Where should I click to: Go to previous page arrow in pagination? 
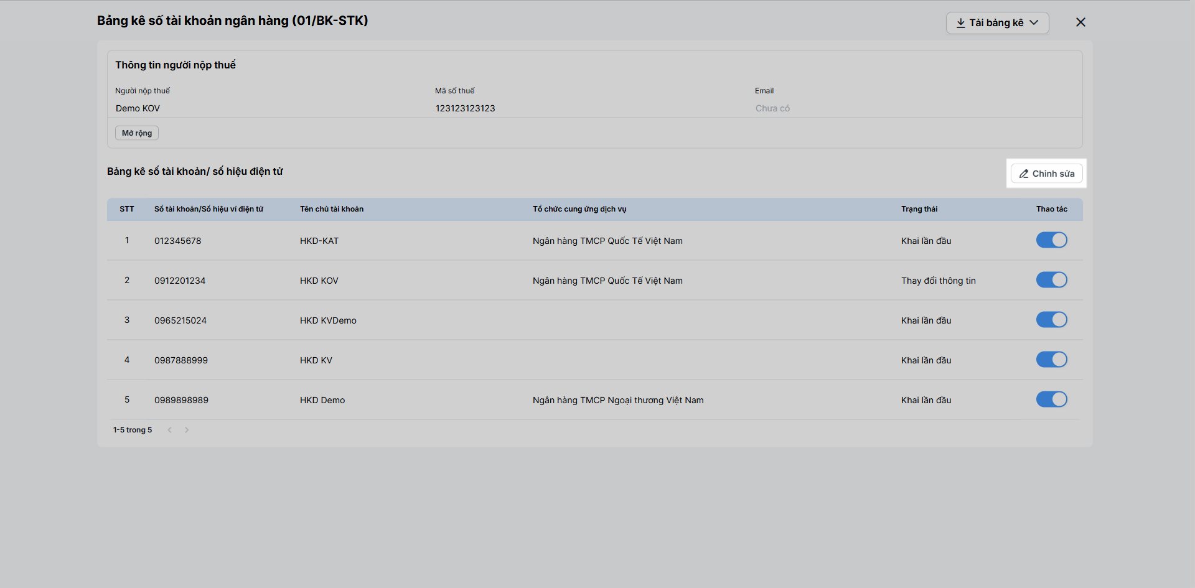[x=169, y=430]
